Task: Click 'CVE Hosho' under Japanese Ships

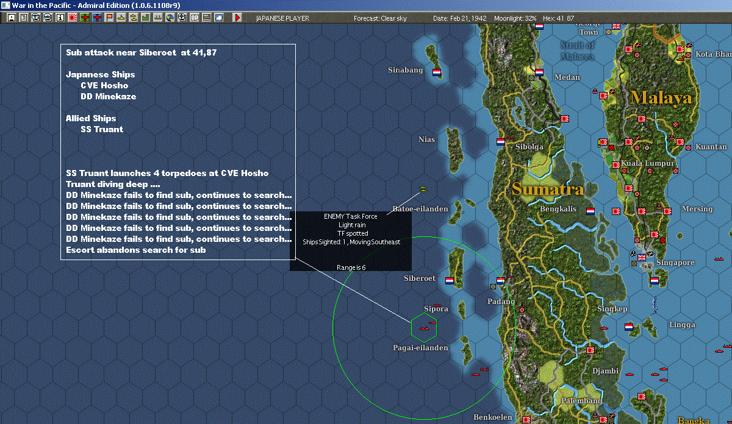Action: coord(104,85)
